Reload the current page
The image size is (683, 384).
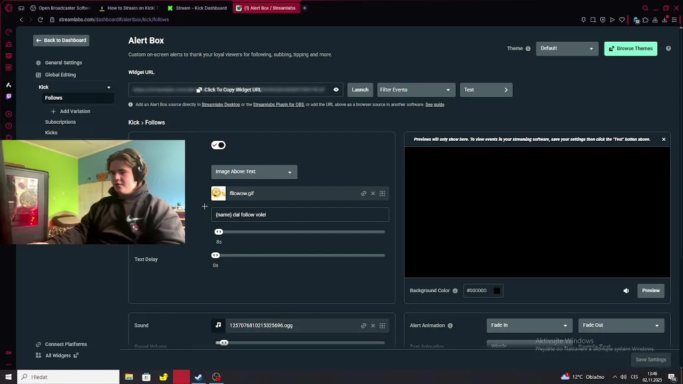point(40,20)
